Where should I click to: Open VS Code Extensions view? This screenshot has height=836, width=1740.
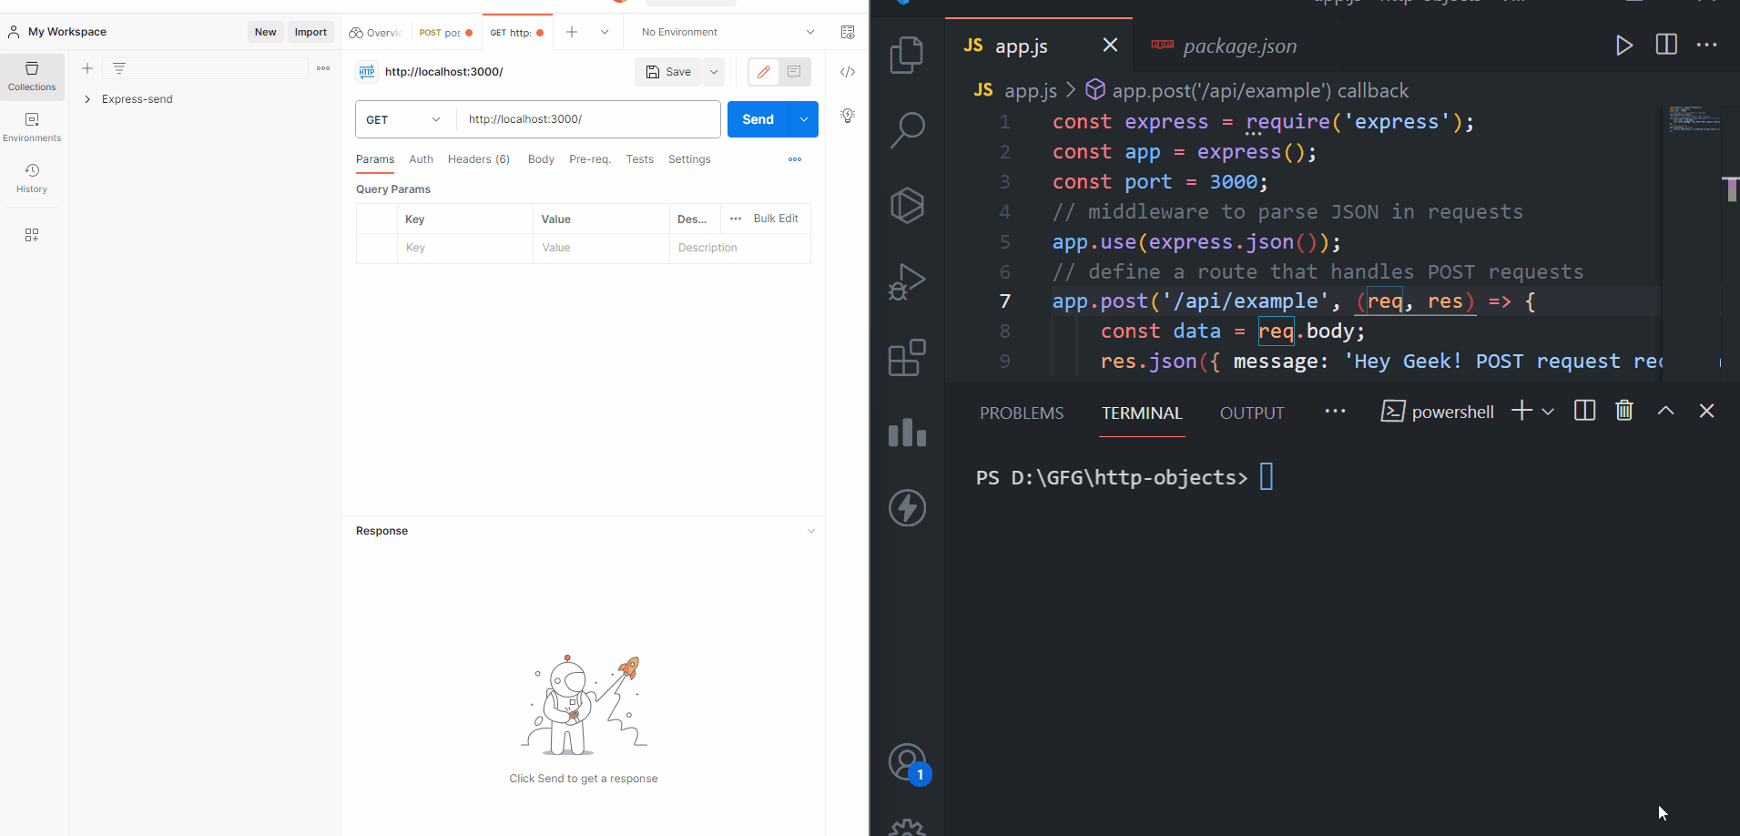coord(907,357)
